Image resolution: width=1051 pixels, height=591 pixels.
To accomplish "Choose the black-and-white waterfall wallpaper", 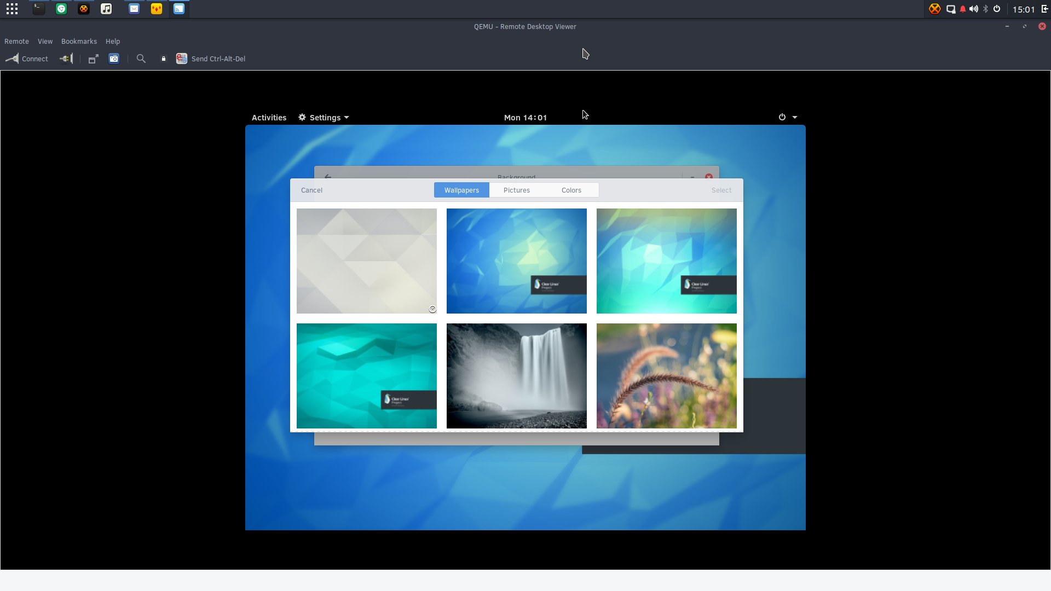I will click(517, 376).
